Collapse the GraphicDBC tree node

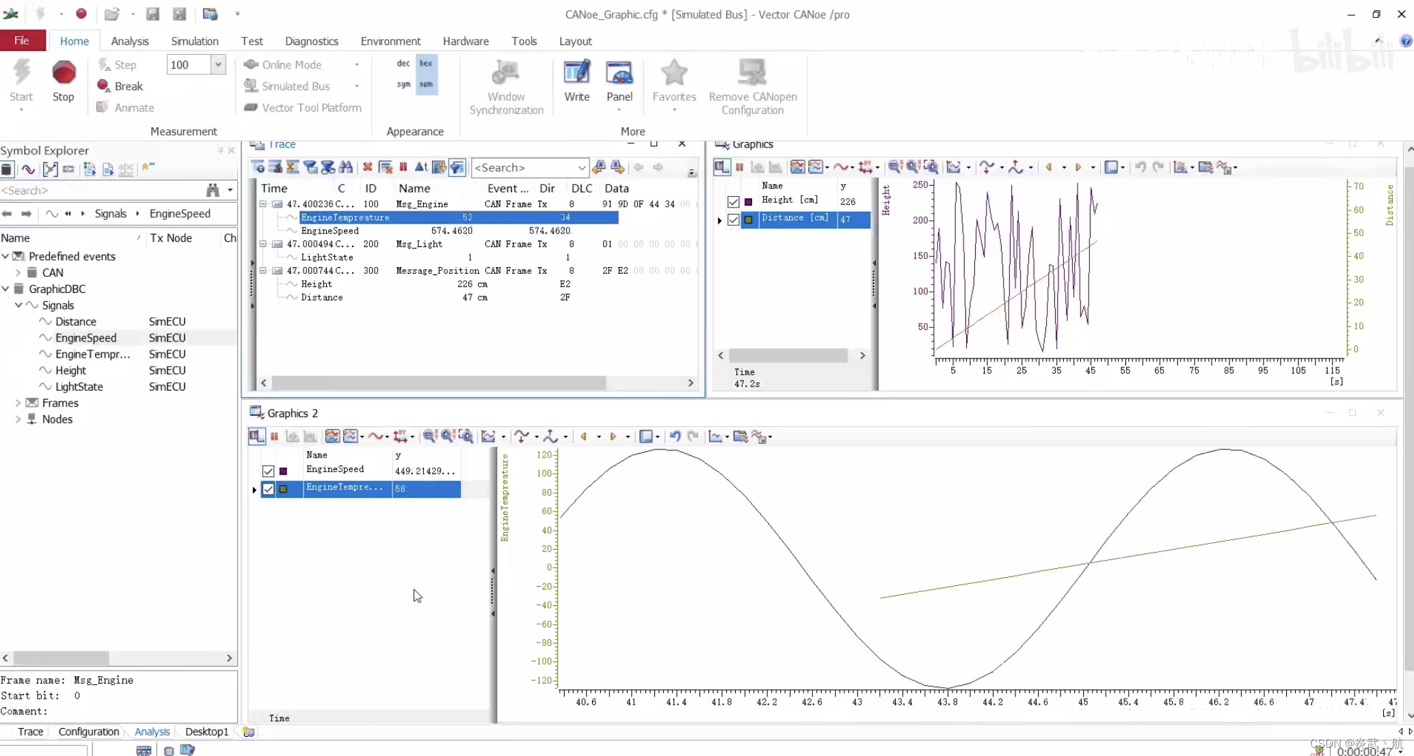coord(5,289)
